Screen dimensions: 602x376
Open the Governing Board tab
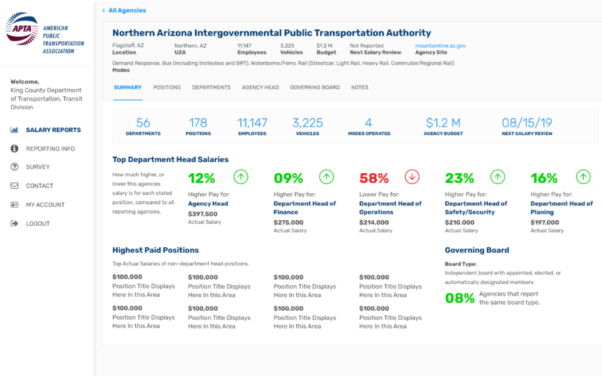click(x=315, y=88)
